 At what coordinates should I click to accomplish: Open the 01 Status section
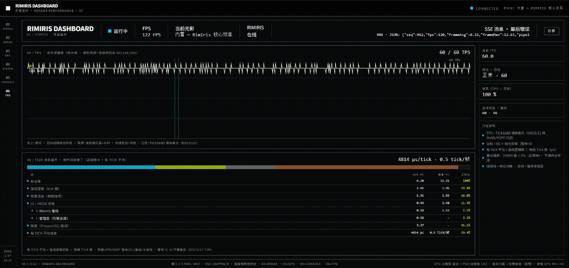click(8, 26)
